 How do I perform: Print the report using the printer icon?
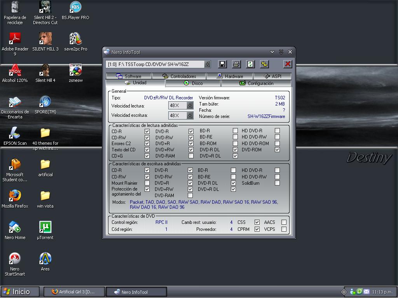pyautogui.click(x=236, y=64)
